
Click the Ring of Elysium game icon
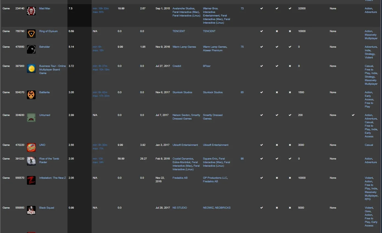click(x=31, y=34)
